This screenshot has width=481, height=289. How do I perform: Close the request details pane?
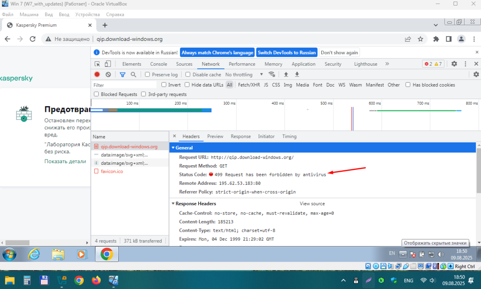pos(174,136)
